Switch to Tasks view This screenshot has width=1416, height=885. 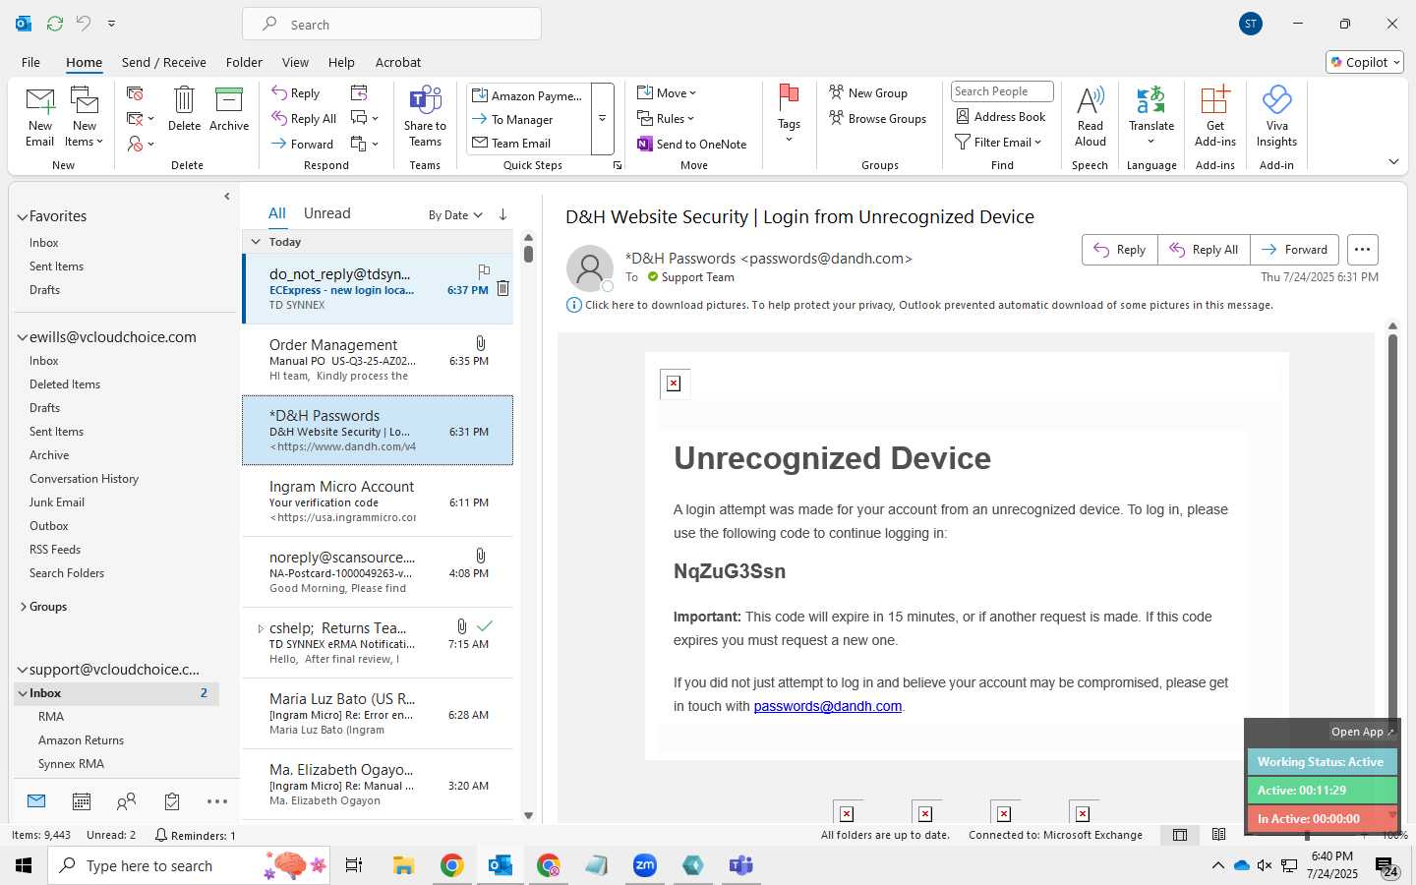[172, 802]
